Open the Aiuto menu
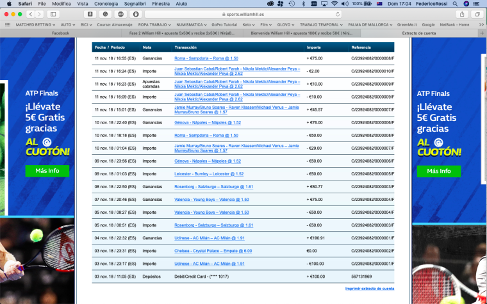 point(181,4)
